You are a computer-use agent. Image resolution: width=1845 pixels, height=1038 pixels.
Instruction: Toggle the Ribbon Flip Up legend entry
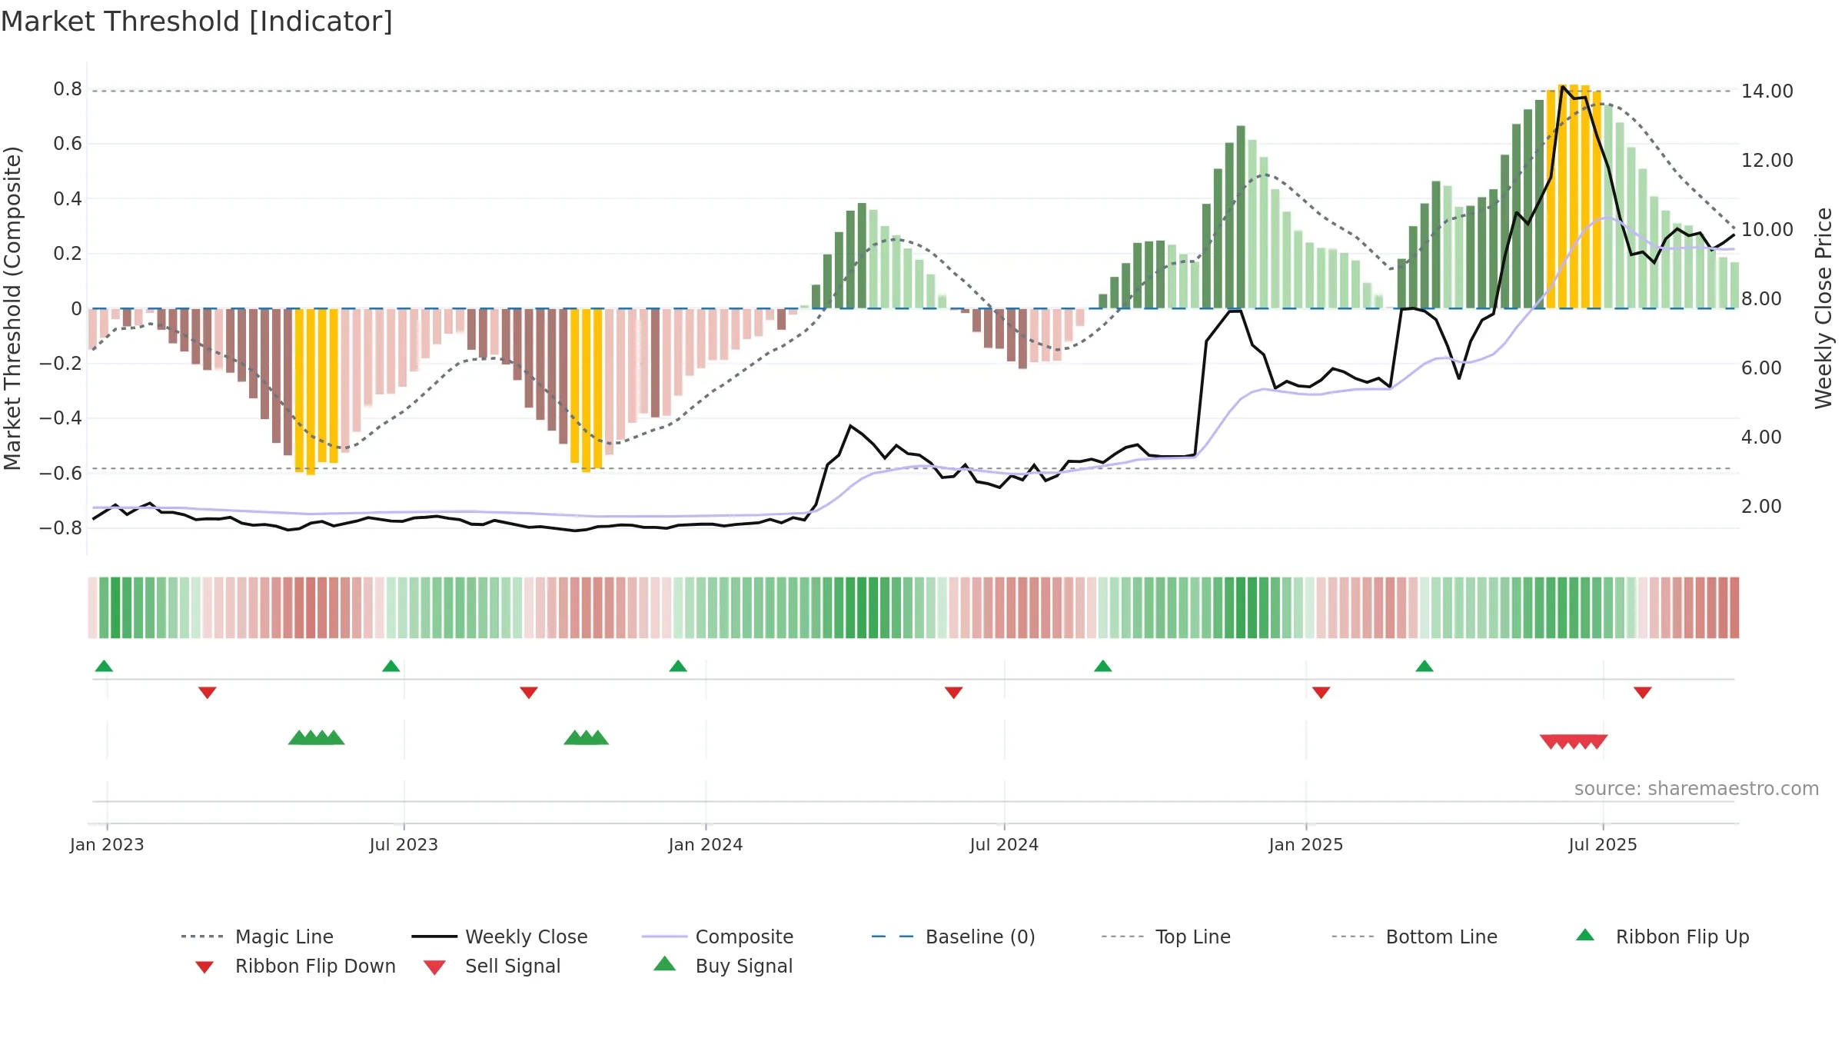pyautogui.click(x=1662, y=937)
